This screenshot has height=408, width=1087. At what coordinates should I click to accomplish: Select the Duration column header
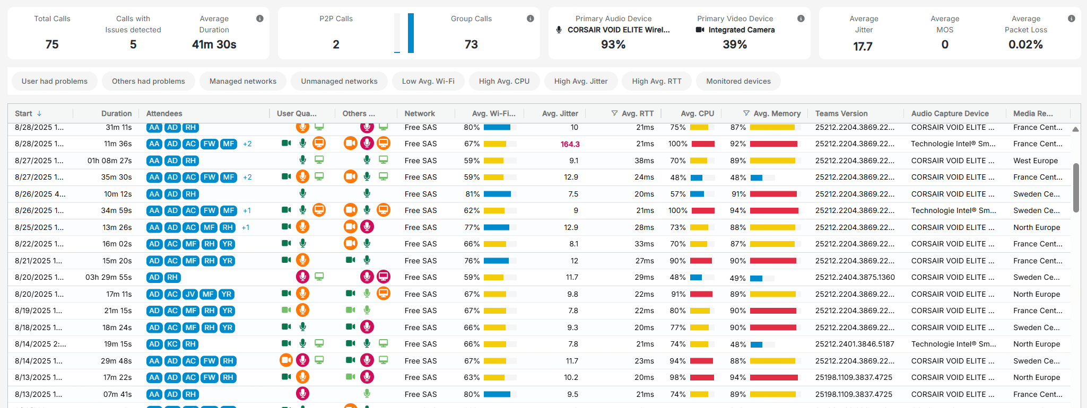[x=116, y=113]
